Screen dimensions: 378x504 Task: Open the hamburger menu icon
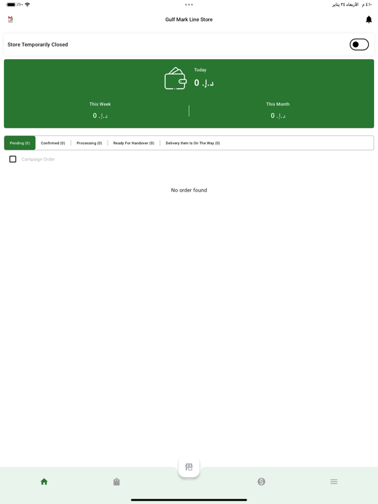click(x=334, y=482)
